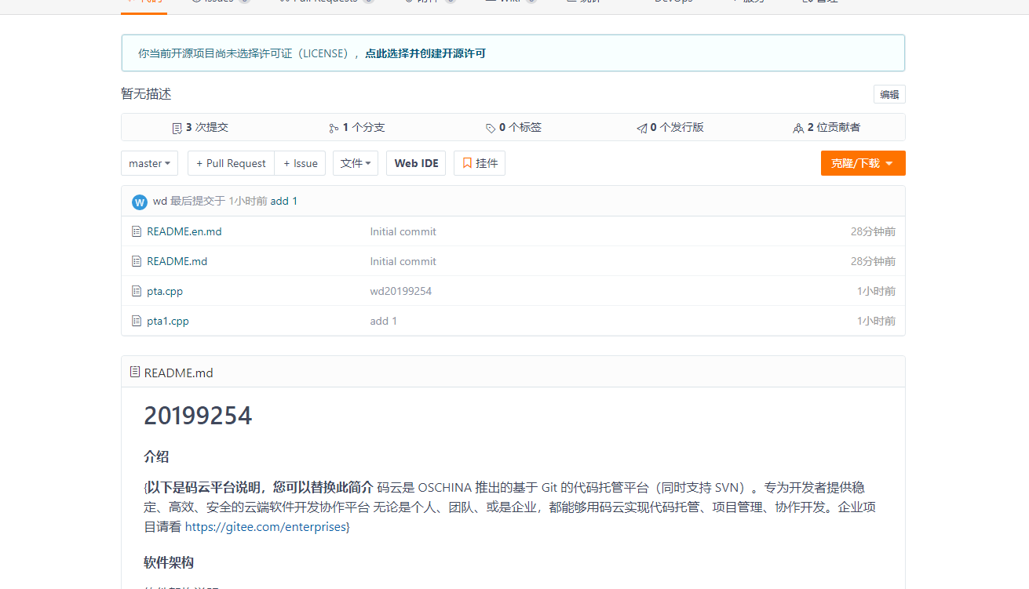Open the wd author profile link

(160, 202)
